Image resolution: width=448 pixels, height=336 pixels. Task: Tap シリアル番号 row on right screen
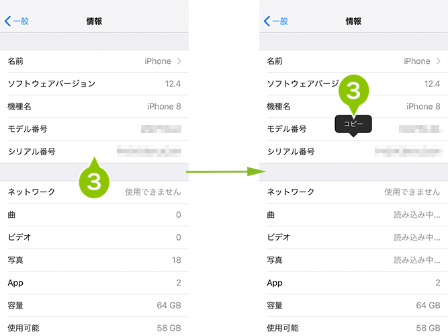(x=354, y=152)
